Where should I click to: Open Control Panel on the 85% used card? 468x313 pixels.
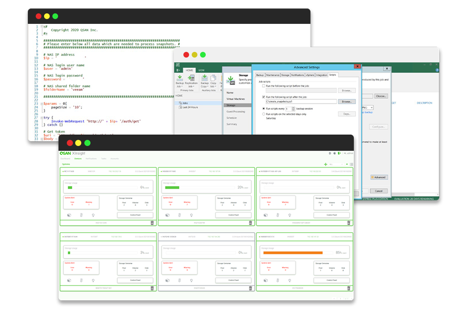click(331, 280)
